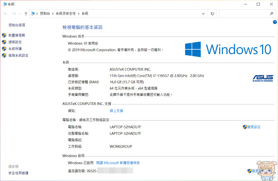Click the WORKGROUP value
This screenshot has height=181, width=278.
121,146
